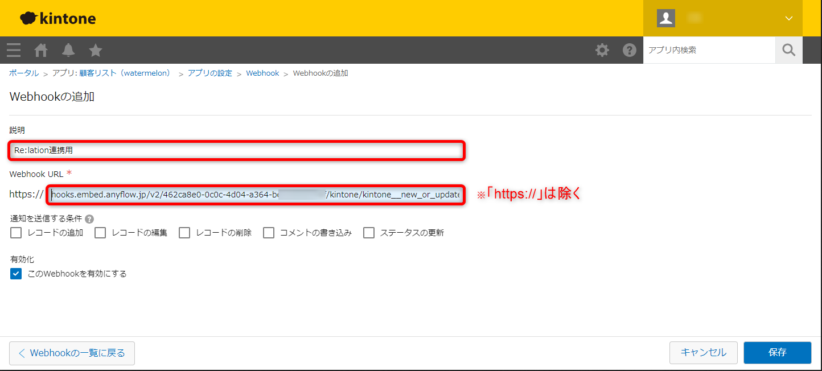Click the kintone logo
822x371 pixels.
tap(58, 18)
